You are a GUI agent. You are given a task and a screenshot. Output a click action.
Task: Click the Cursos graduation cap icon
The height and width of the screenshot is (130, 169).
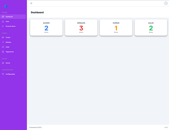pyautogui.click(x=3, y=37)
